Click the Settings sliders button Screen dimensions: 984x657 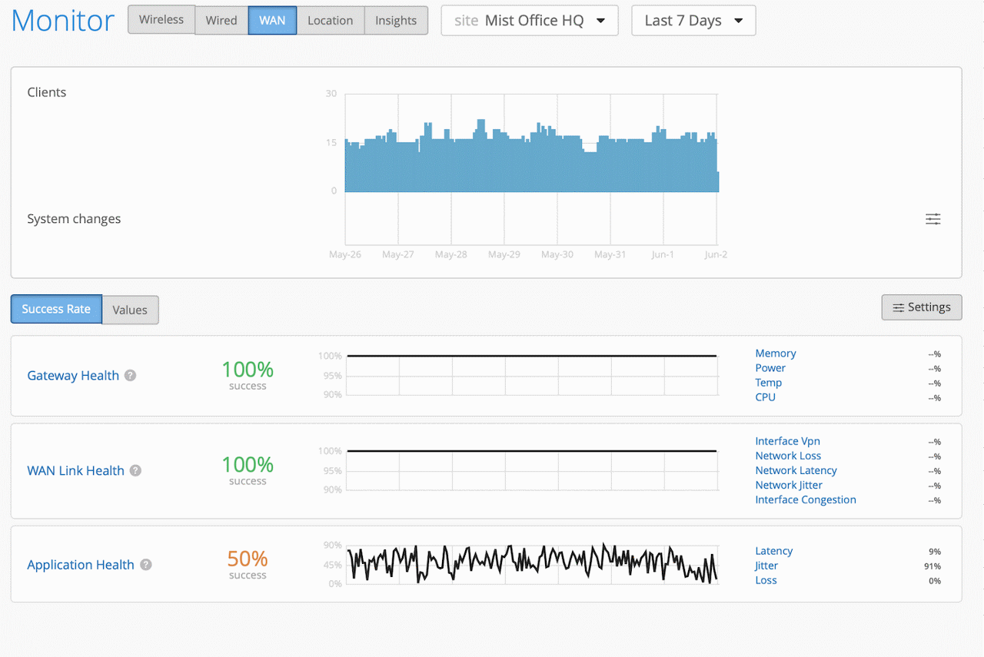click(921, 307)
